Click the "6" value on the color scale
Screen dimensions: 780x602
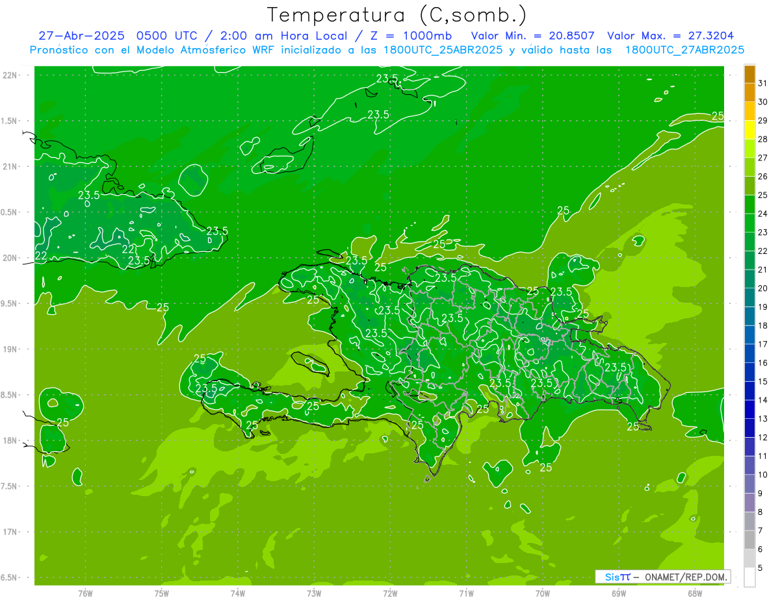tap(760, 549)
